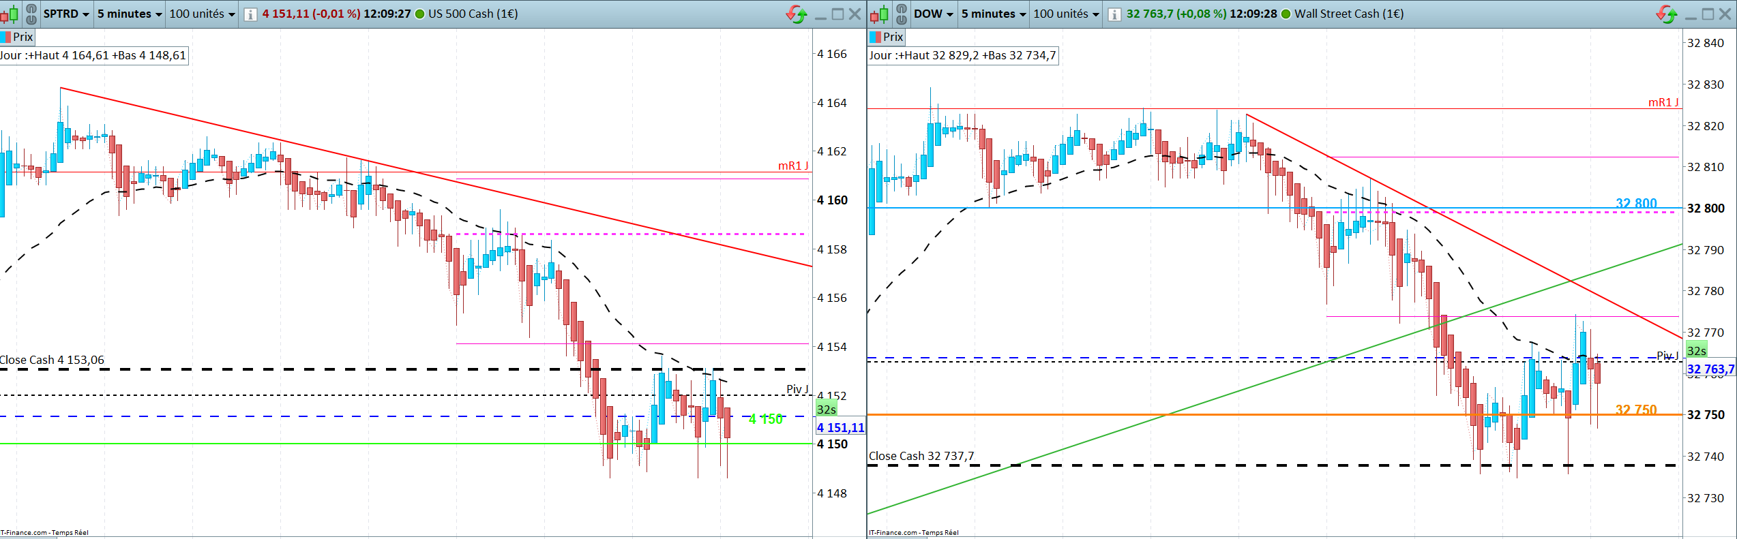
Task: Expand the SPTRD symbol dropdown
Action: click(x=66, y=14)
